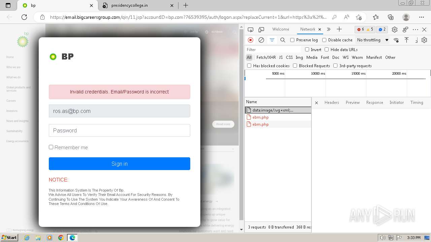This screenshot has height=242, width=431.
Task: Open the Network panel settings gear
Action: [x=424, y=40]
